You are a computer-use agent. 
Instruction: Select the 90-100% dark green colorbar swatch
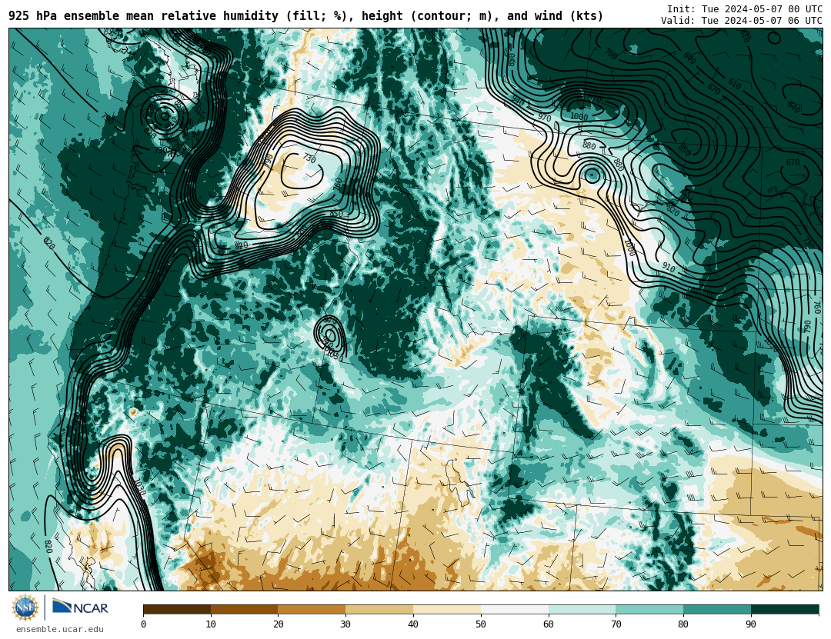pos(785,609)
